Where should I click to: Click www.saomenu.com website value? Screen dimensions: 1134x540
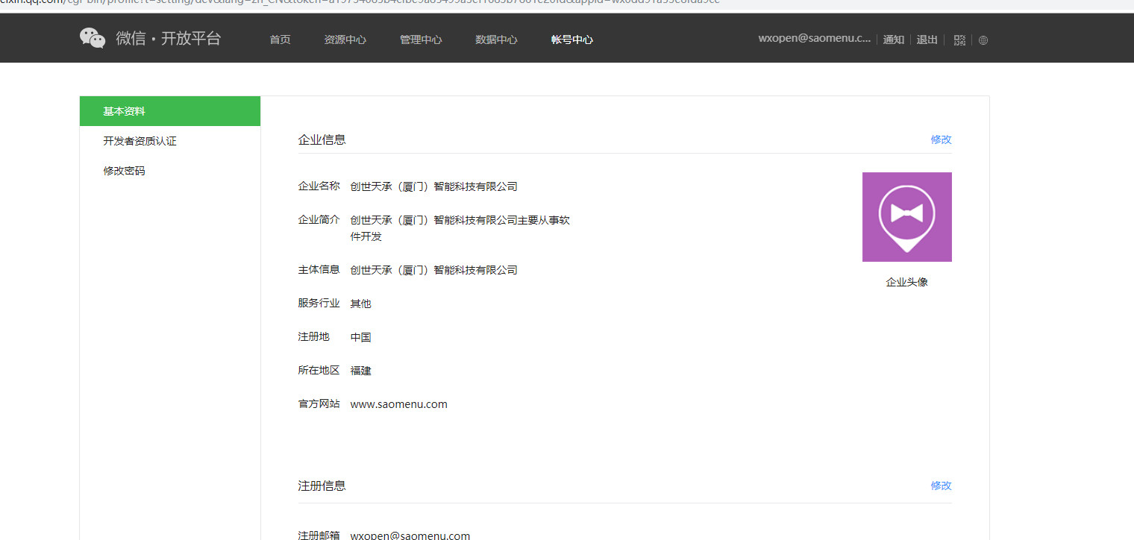click(399, 404)
